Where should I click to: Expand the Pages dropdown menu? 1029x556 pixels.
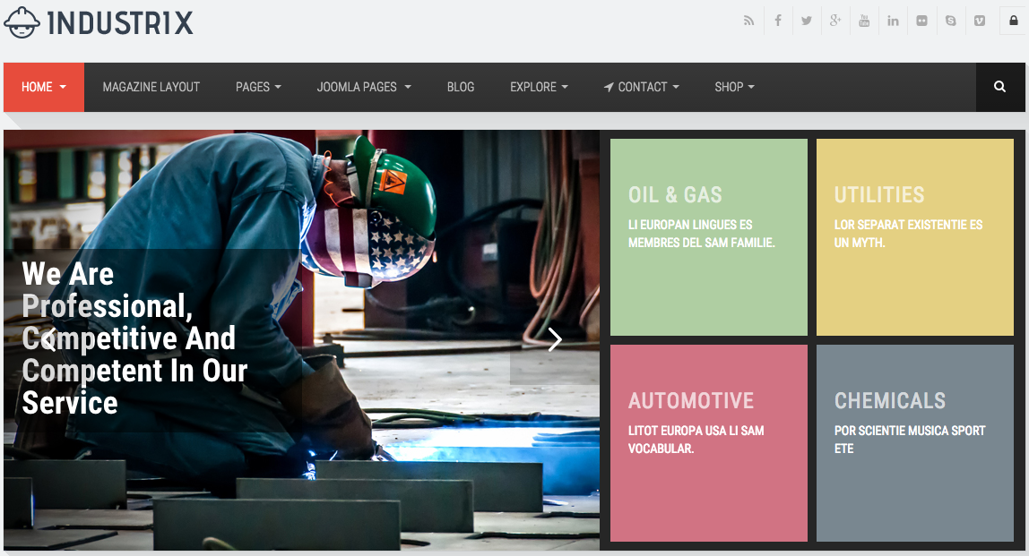tap(258, 87)
